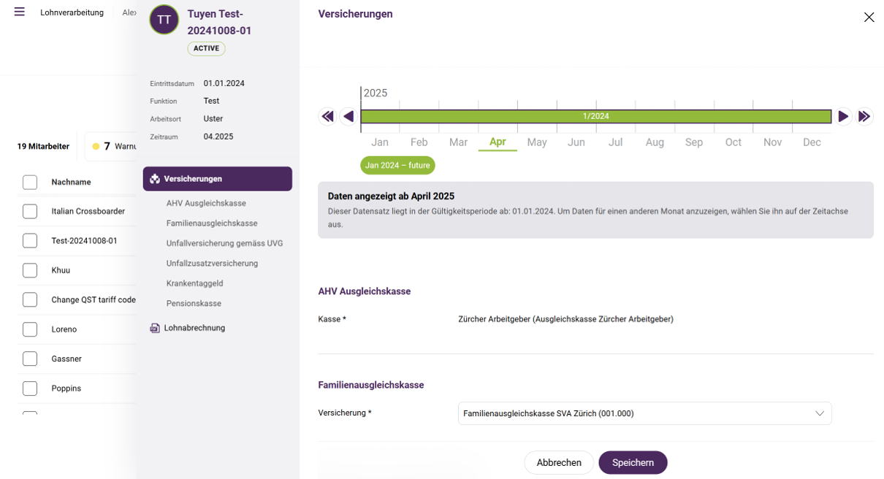Click the Lohnabrechnung payslip icon
Screen dimensions: 884x479
(155, 329)
